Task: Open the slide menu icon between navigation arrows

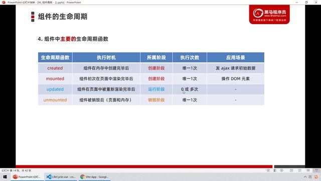Action: coord(275,170)
